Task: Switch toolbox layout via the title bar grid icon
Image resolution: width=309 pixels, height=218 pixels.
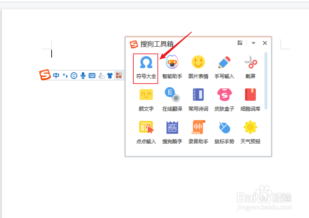Action: tap(240, 43)
